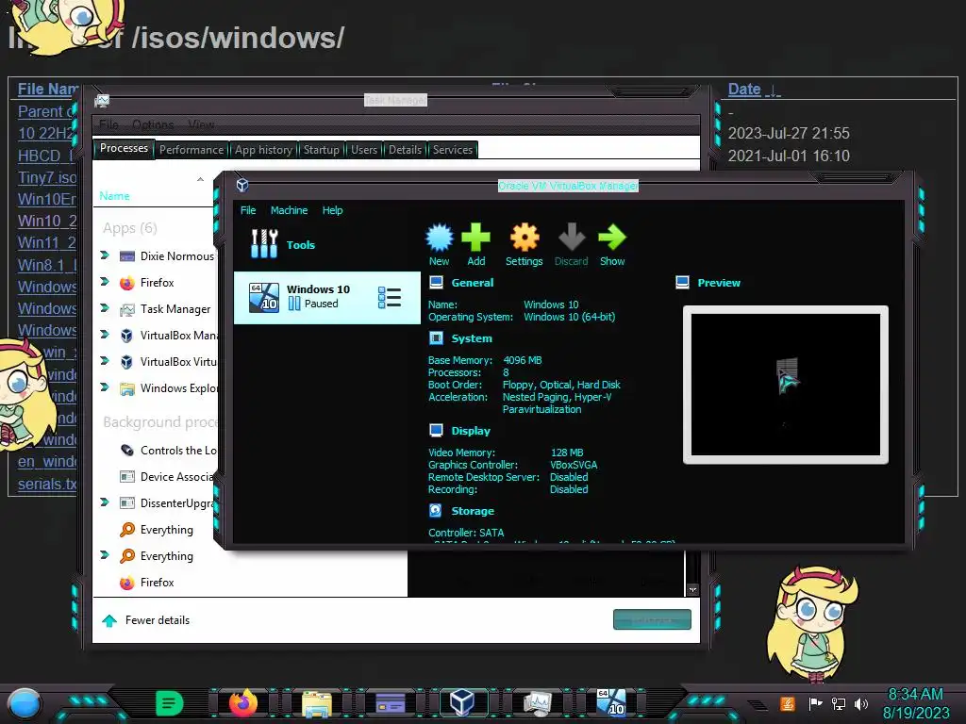The width and height of the screenshot is (966, 724).
Task: Click the VirtualBox cube taskbar icon
Action: (x=462, y=702)
